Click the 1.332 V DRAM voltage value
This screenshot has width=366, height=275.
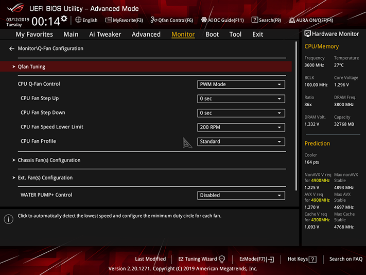pos(311,124)
